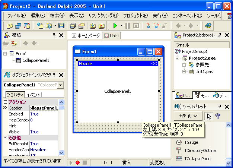
Task: Expand the 参照先 references node
Action: tap(184, 65)
